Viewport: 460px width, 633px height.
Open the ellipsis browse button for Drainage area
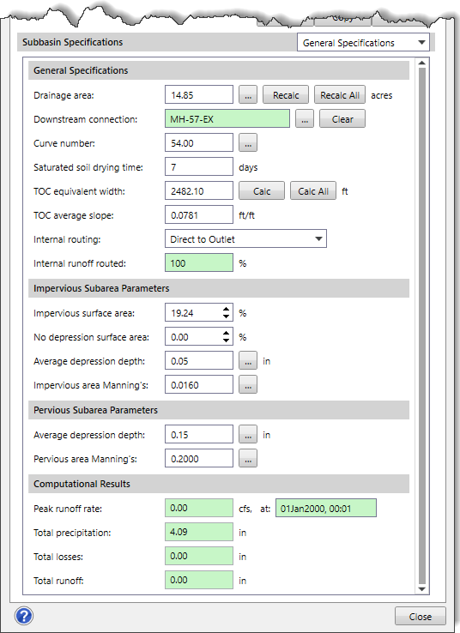tap(248, 95)
